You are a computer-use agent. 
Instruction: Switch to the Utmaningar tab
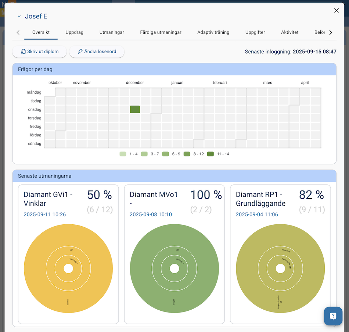(x=112, y=32)
